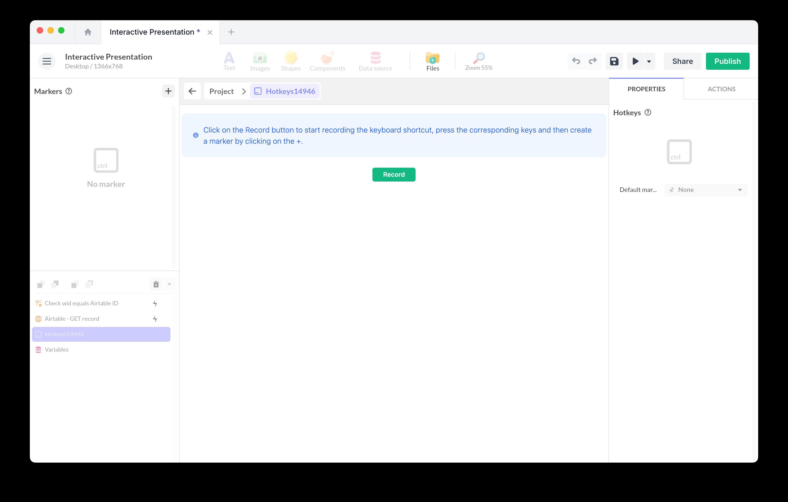Screen dimensions: 788x502
Task: Expand the play button dropdown arrow
Action: tap(649, 61)
